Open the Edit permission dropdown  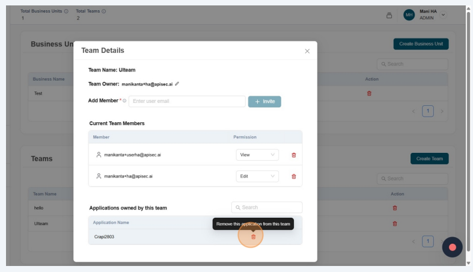[257, 176]
